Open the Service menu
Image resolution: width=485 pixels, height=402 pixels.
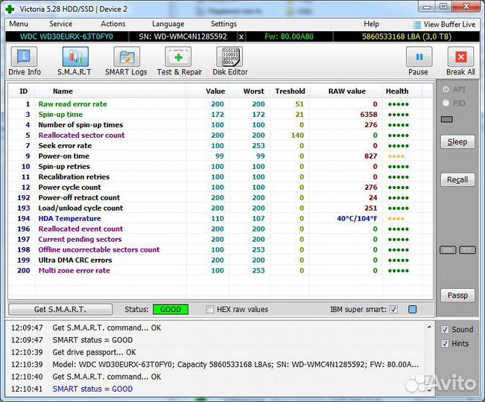coord(60,24)
